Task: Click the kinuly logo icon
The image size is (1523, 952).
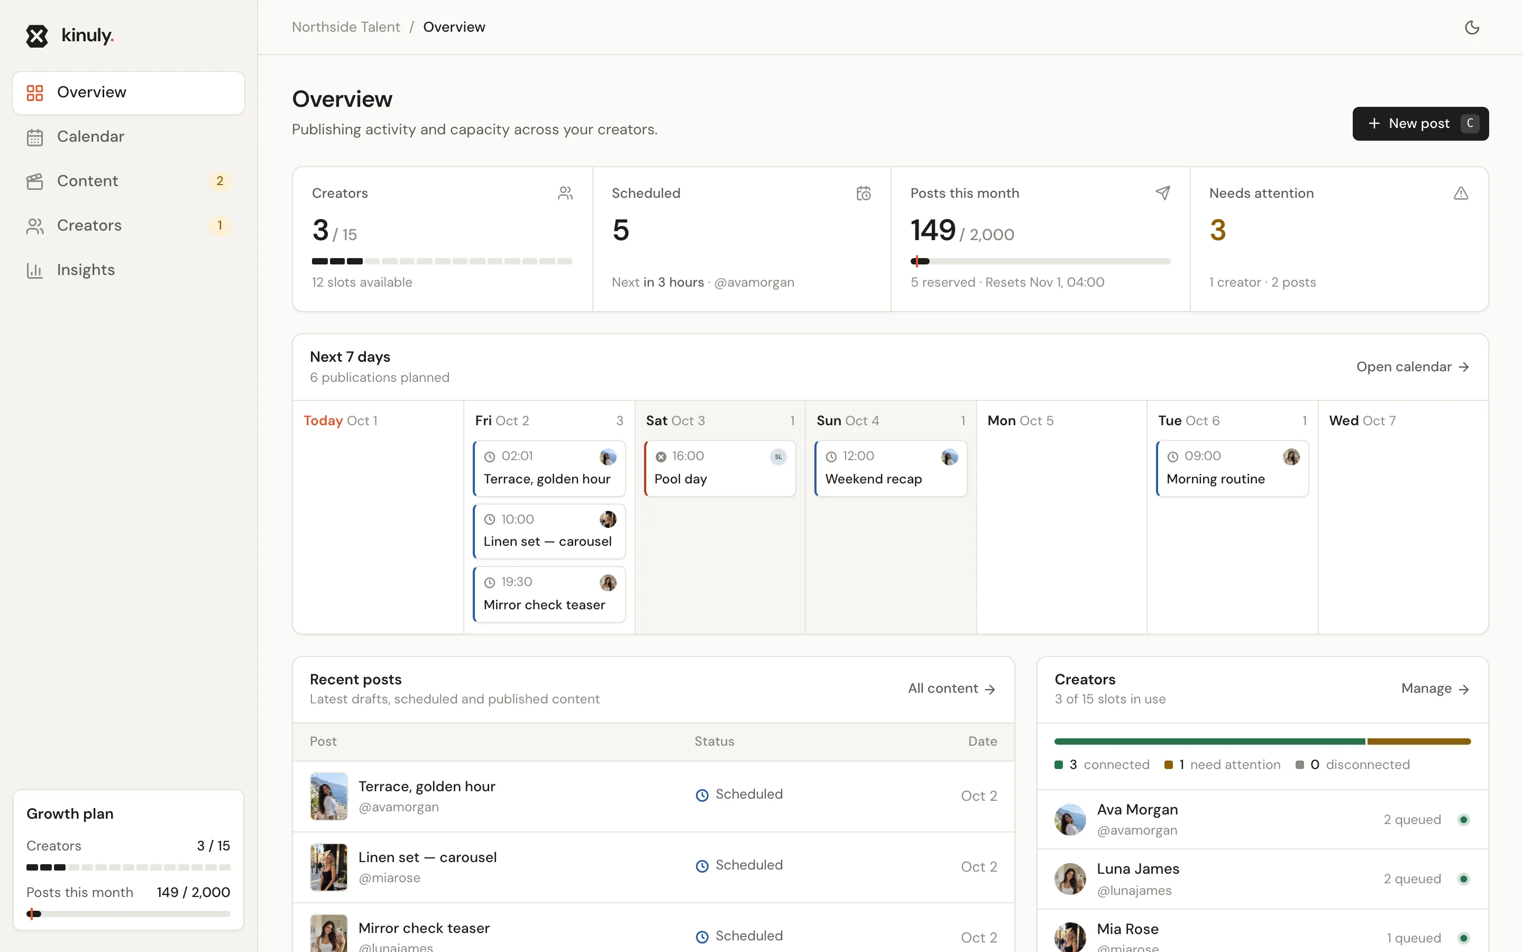Action: [36, 36]
